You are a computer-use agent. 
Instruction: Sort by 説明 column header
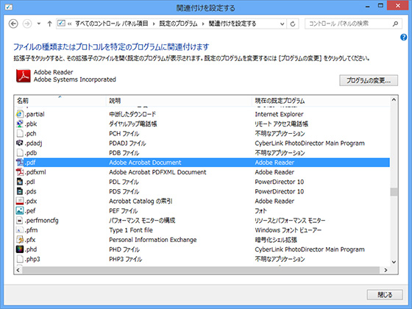click(x=179, y=101)
